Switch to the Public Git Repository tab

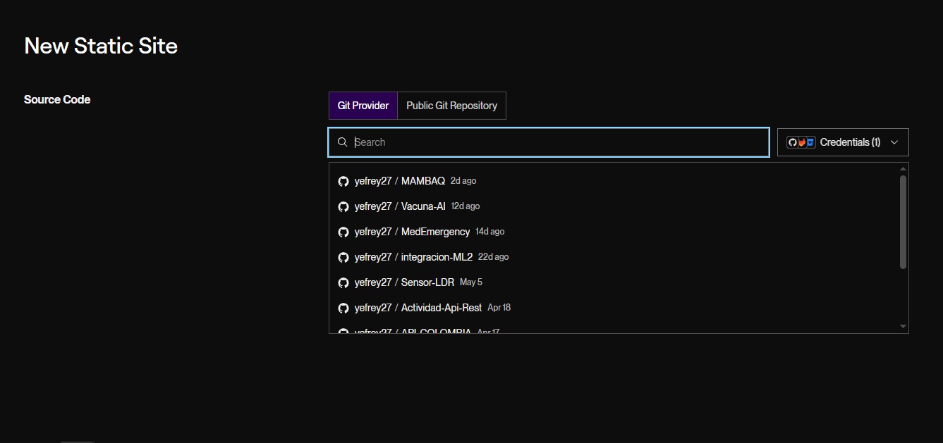pyautogui.click(x=451, y=106)
